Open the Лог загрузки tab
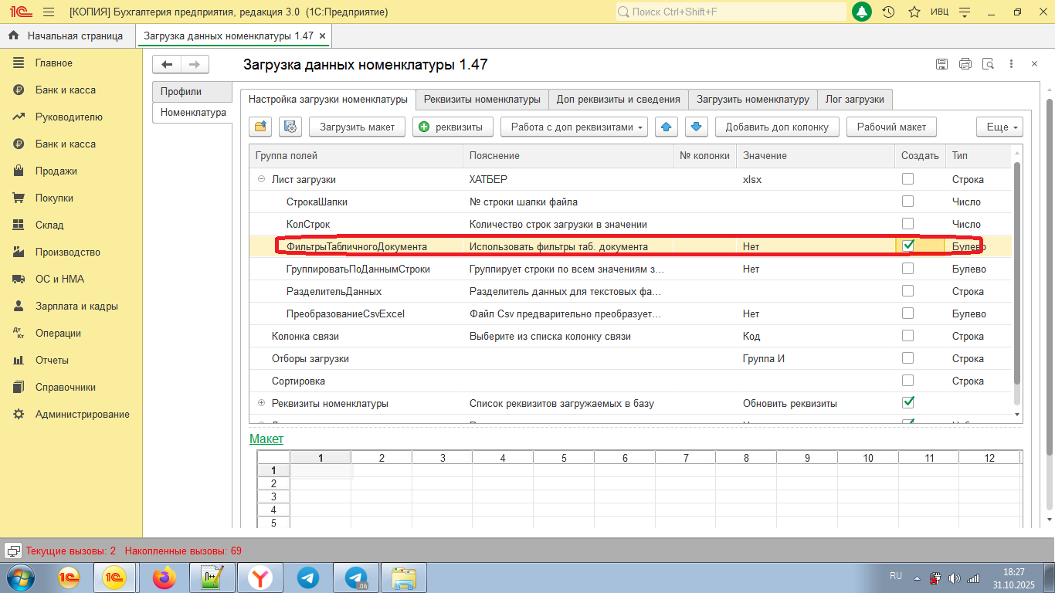Screen dimensions: 1055x593 [x=855, y=99]
